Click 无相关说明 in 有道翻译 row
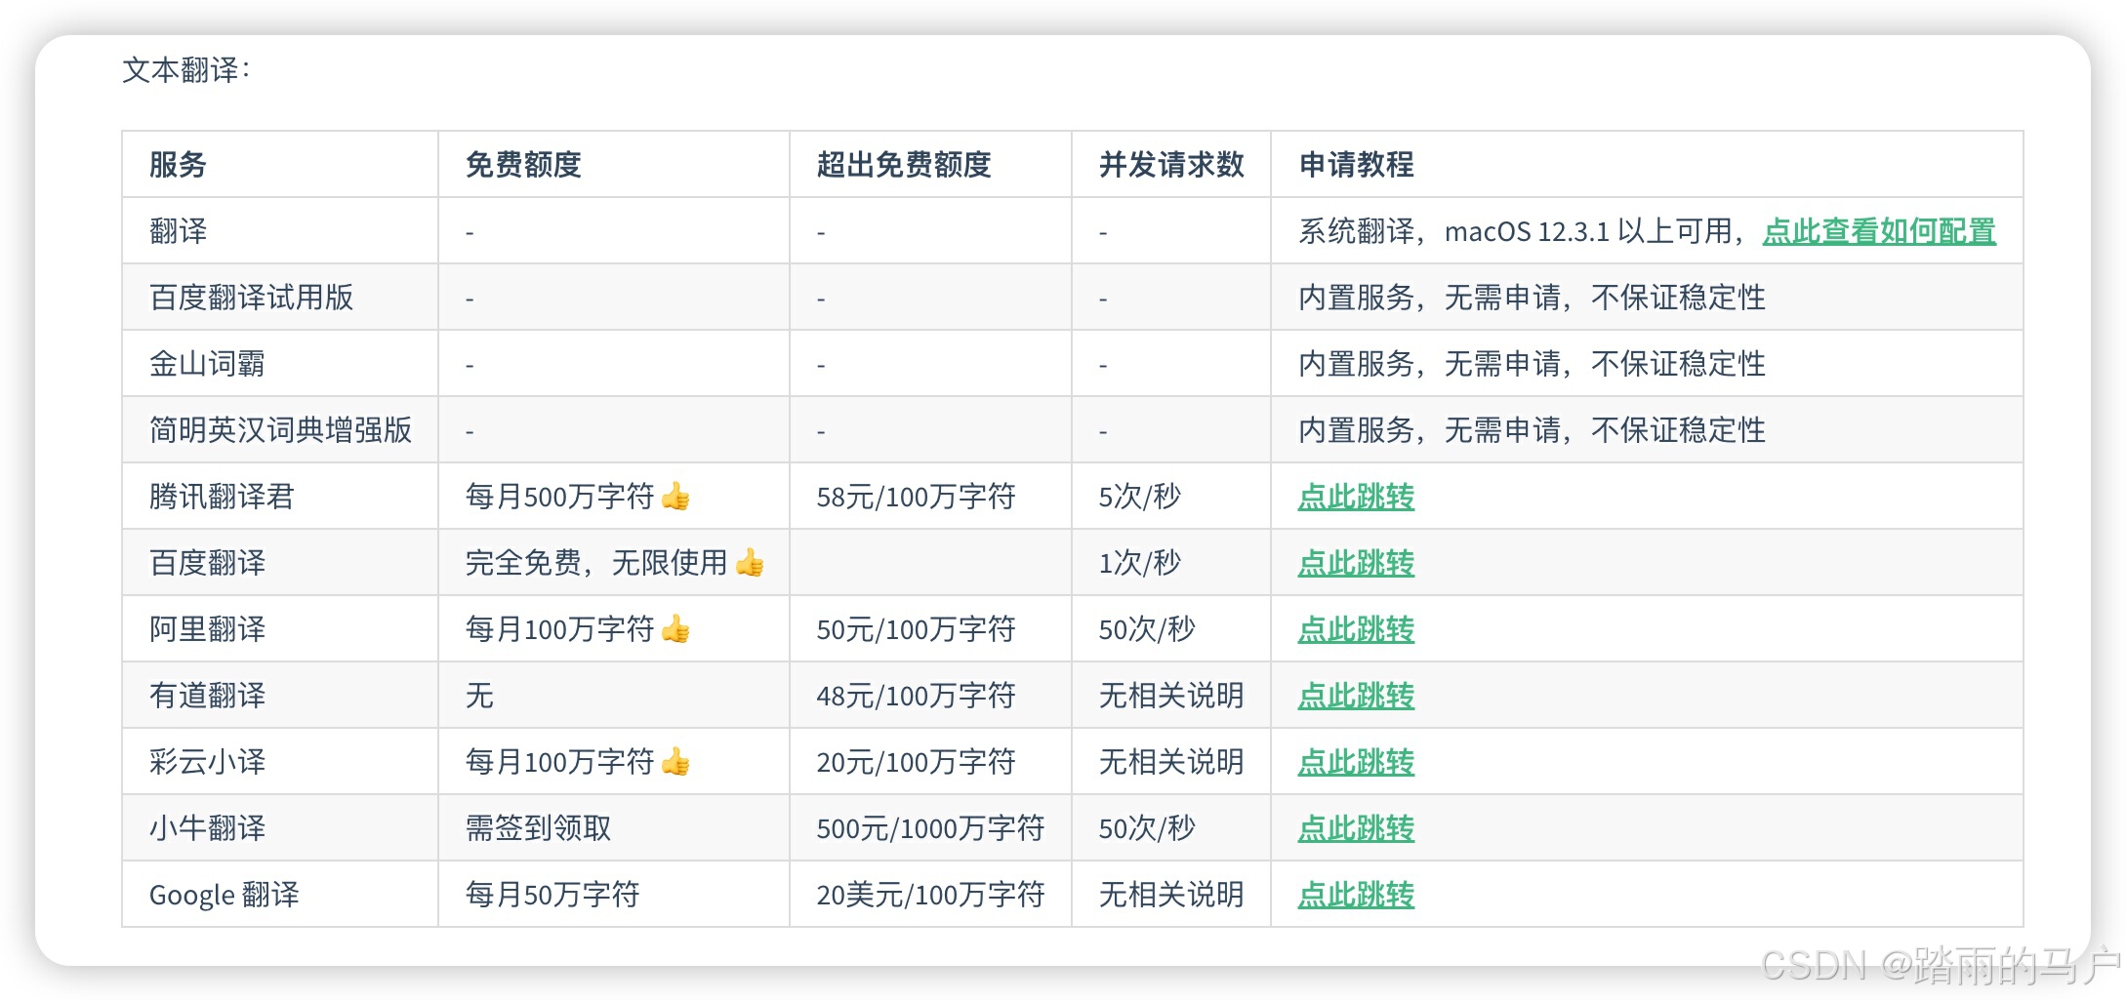The image size is (2126, 1001). point(1171,696)
